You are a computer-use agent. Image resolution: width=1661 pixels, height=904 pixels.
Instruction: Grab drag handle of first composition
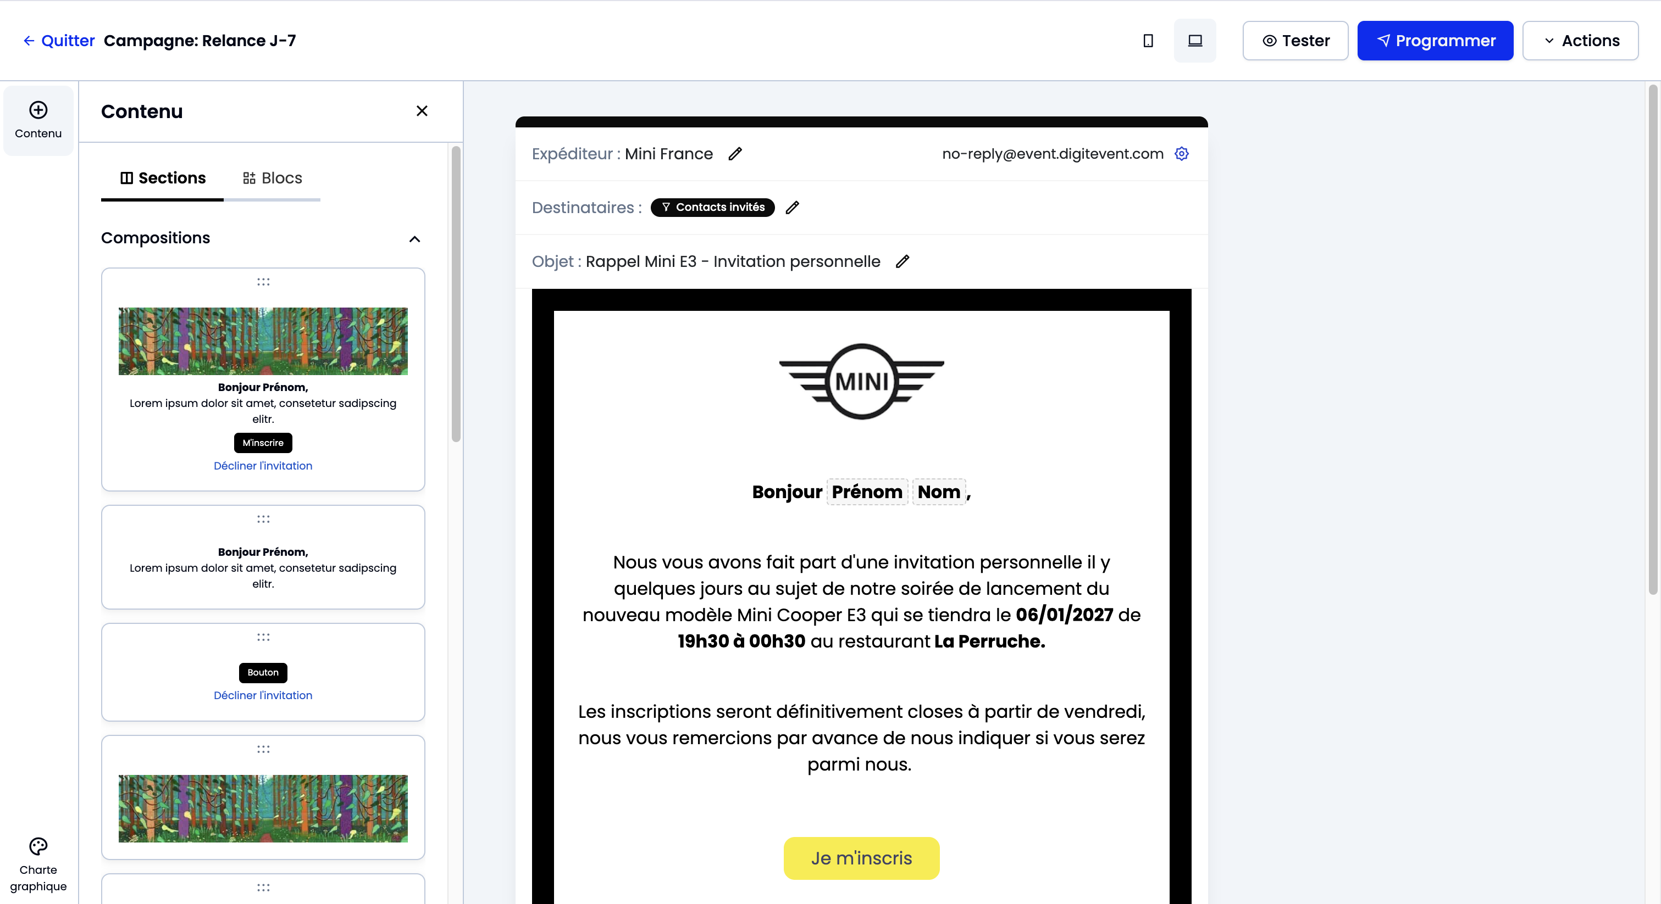click(x=263, y=282)
